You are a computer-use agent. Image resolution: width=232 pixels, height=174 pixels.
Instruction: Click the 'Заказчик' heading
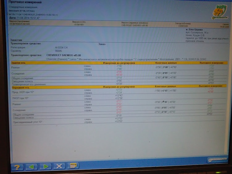tap(16, 40)
